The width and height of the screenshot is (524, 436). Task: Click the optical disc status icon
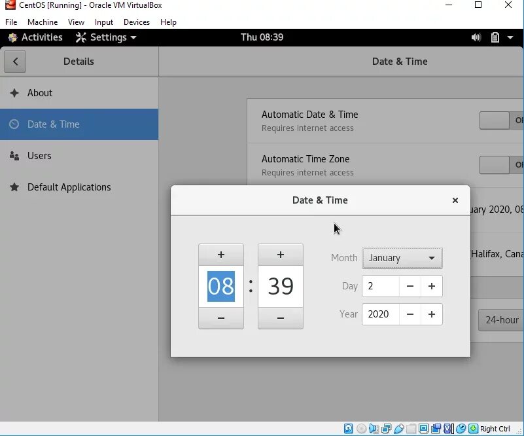coord(361,429)
